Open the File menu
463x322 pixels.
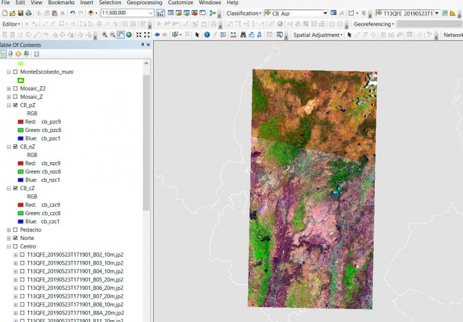pyautogui.click(x=6, y=2)
